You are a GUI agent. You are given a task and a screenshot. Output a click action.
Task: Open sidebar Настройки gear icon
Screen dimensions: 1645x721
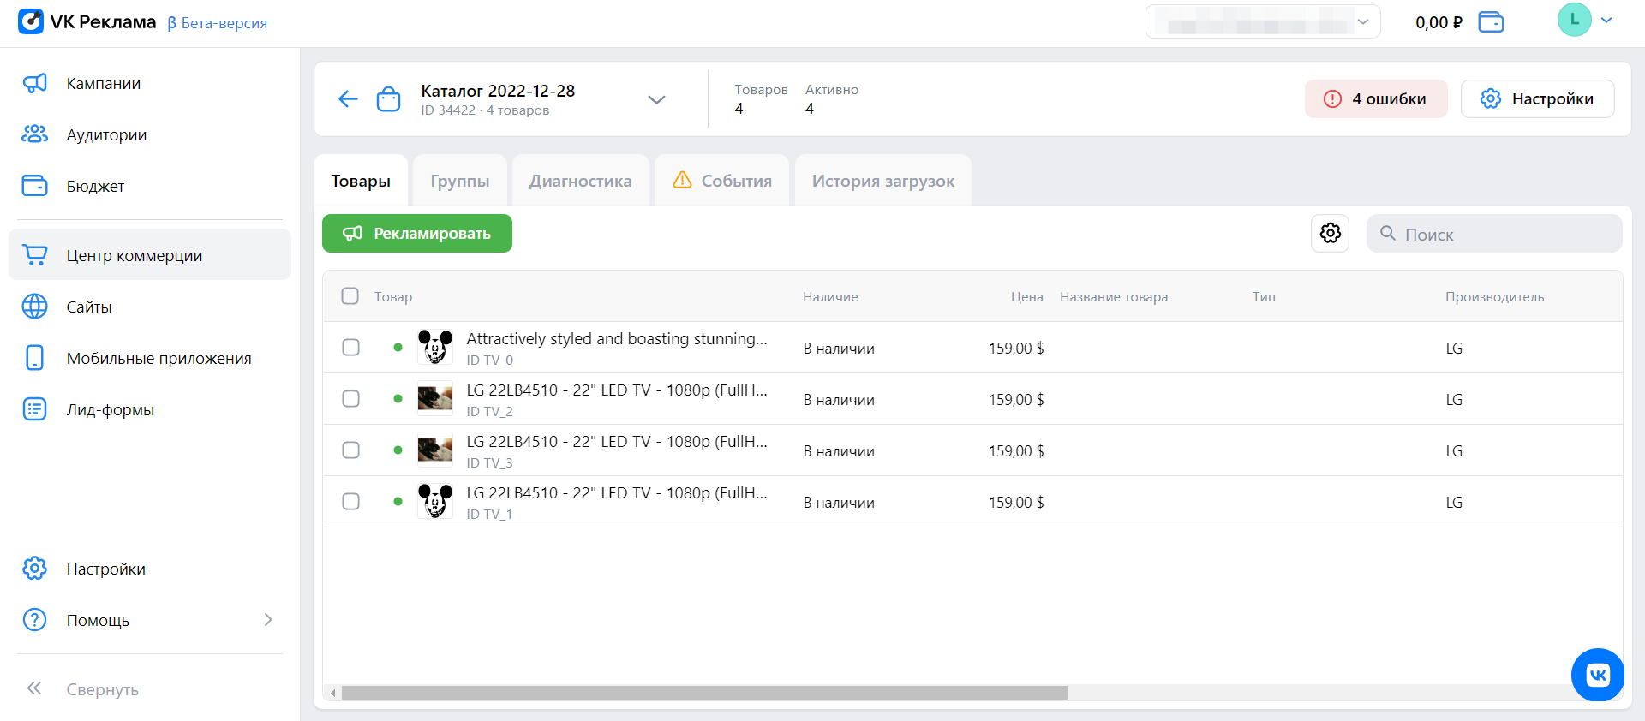34,569
